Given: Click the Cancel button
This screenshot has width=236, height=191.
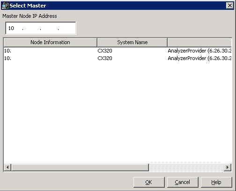Looking at the screenshot, I should (183, 182).
